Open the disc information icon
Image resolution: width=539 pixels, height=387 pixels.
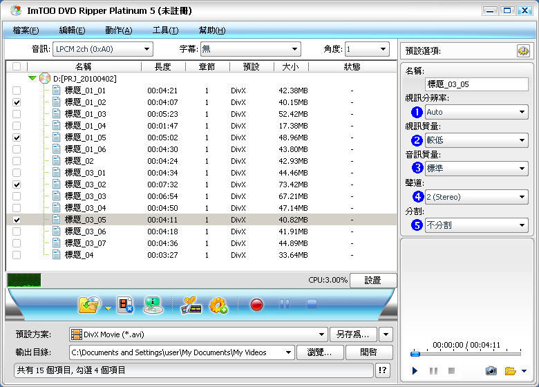click(153, 304)
